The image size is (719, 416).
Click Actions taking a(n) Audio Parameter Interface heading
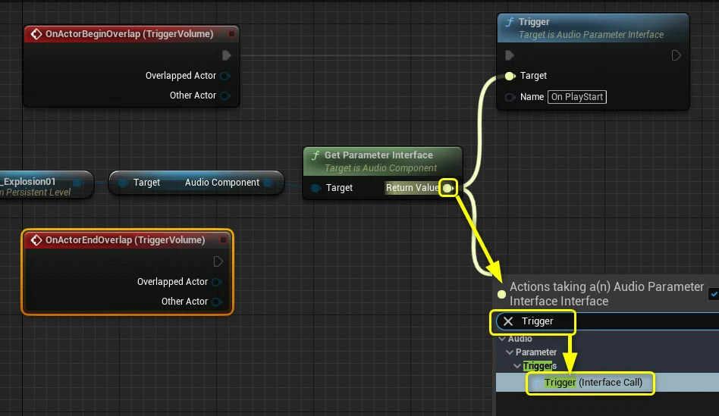(607, 294)
